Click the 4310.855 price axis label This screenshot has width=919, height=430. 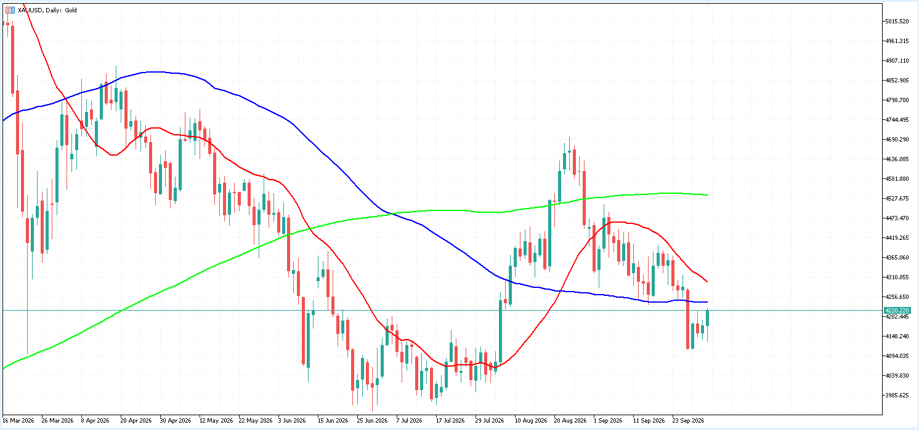pyautogui.click(x=897, y=277)
